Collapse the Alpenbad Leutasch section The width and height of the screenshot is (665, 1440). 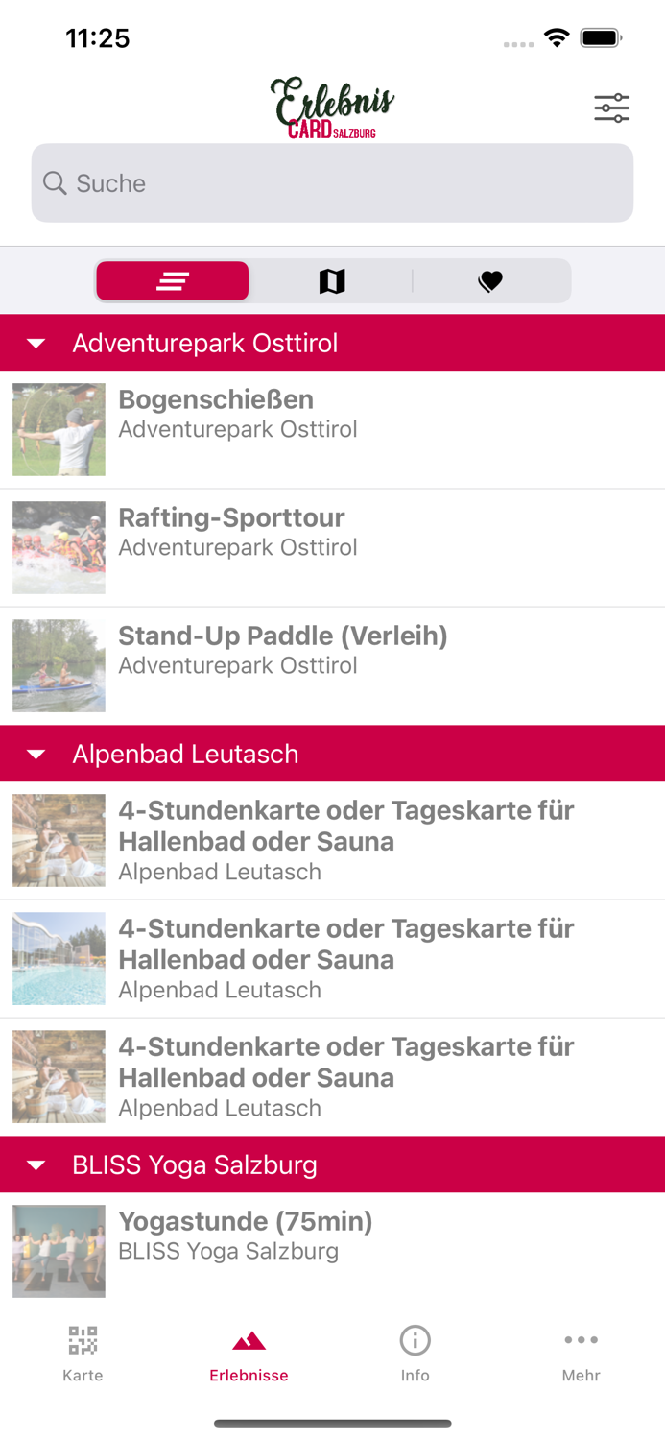[36, 754]
